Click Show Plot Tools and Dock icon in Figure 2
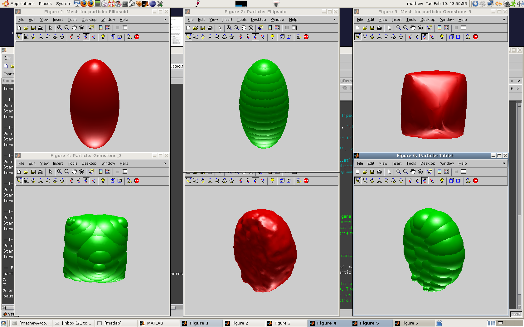Screen dimensions: 524x327 pos(294,28)
